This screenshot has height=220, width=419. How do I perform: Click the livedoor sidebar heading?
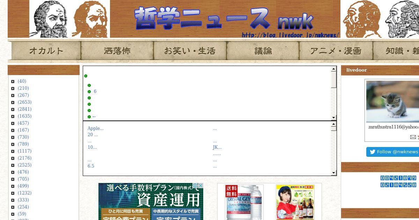356,70
